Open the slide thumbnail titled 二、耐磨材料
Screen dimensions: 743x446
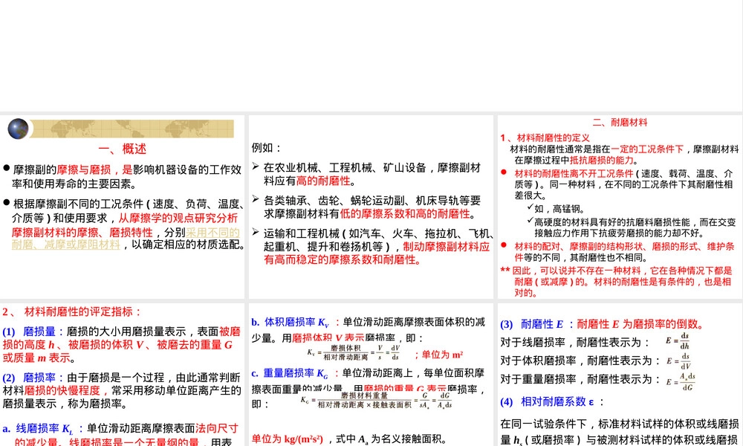coord(620,207)
